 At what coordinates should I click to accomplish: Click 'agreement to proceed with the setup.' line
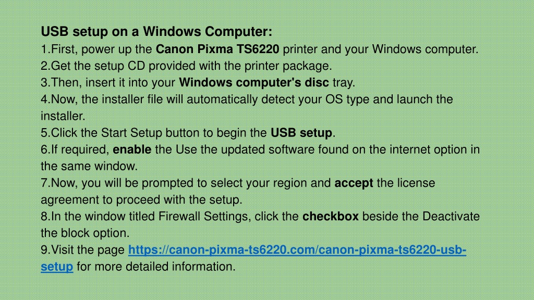click(x=141, y=200)
